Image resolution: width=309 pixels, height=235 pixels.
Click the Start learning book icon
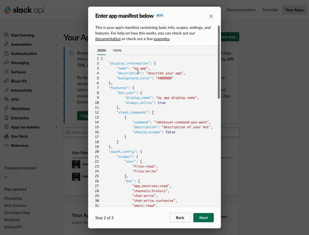(6, 35)
